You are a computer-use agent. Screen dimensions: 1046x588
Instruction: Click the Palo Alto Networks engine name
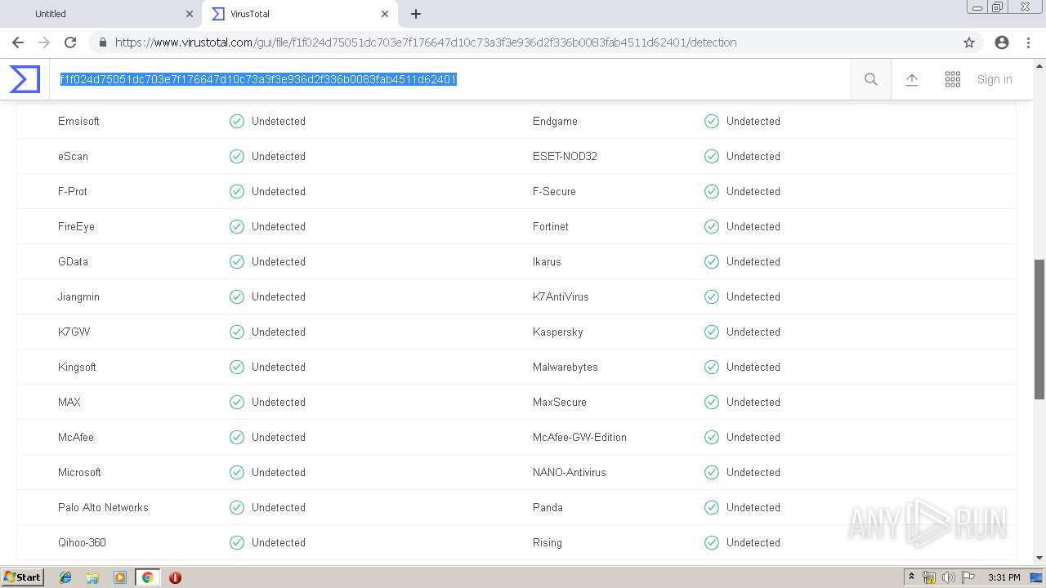pyautogui.click(x=103, y=507)
